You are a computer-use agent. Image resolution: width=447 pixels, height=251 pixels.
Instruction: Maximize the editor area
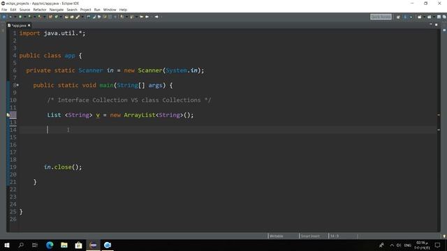[436, 25]
